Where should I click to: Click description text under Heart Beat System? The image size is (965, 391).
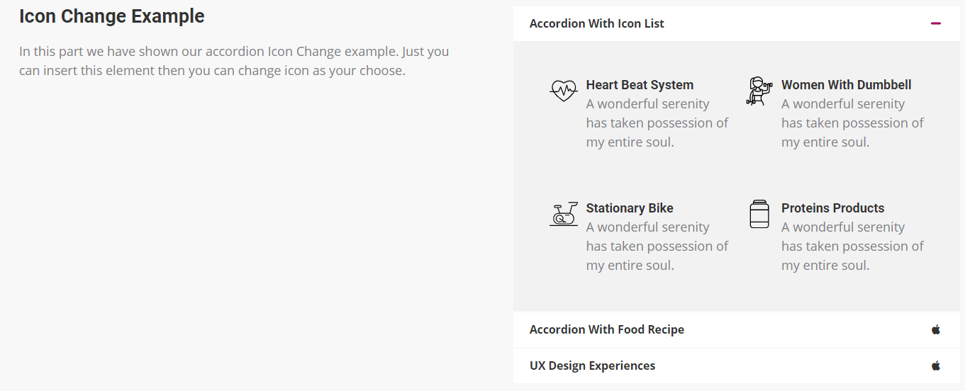click(x=657, y=123)
